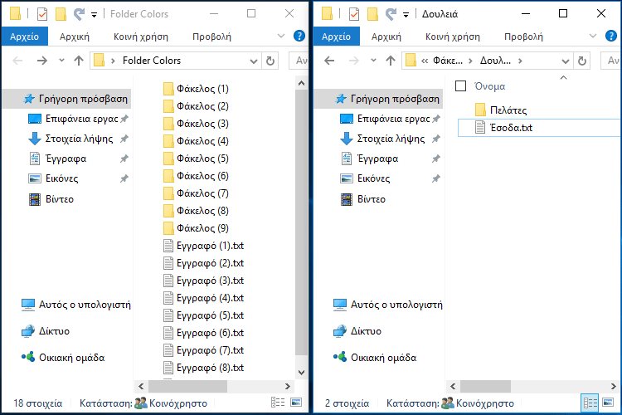Click the Όνομα column header
The height and width of the screenshot is (415, 622).
[x=490, y=85]
